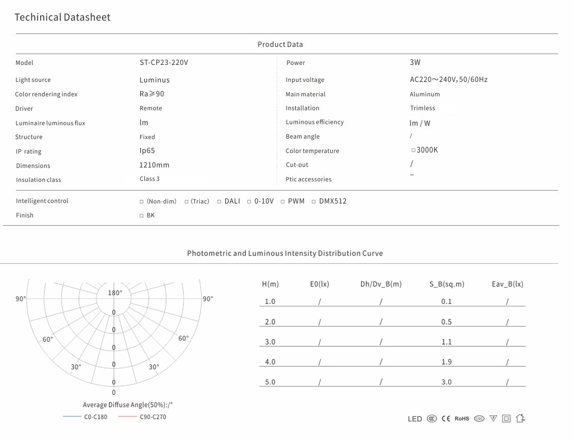Screen dimensions: 574x440
Task: Click the Photometric and Luminous Intensity heading
Action: coord(285,253)
